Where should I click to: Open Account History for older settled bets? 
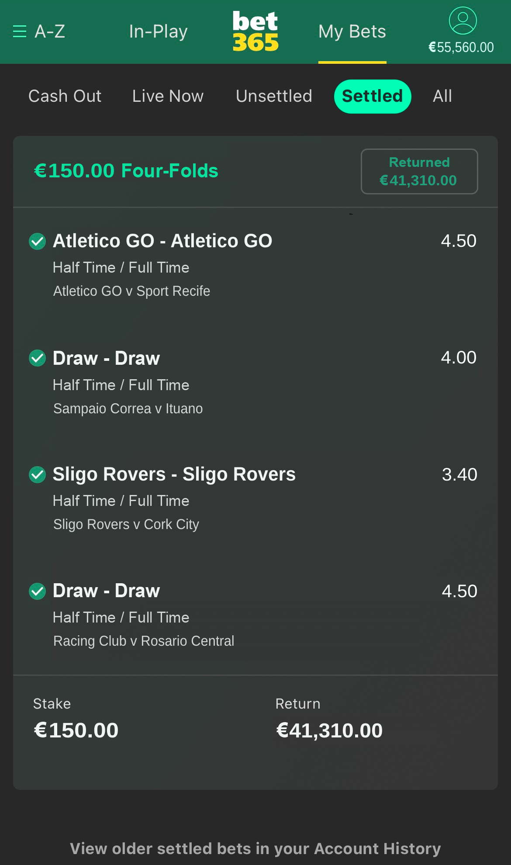255,848
